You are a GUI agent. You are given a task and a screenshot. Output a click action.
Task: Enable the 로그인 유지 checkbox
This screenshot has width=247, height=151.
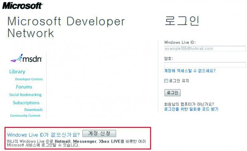(x=166, y=81)
